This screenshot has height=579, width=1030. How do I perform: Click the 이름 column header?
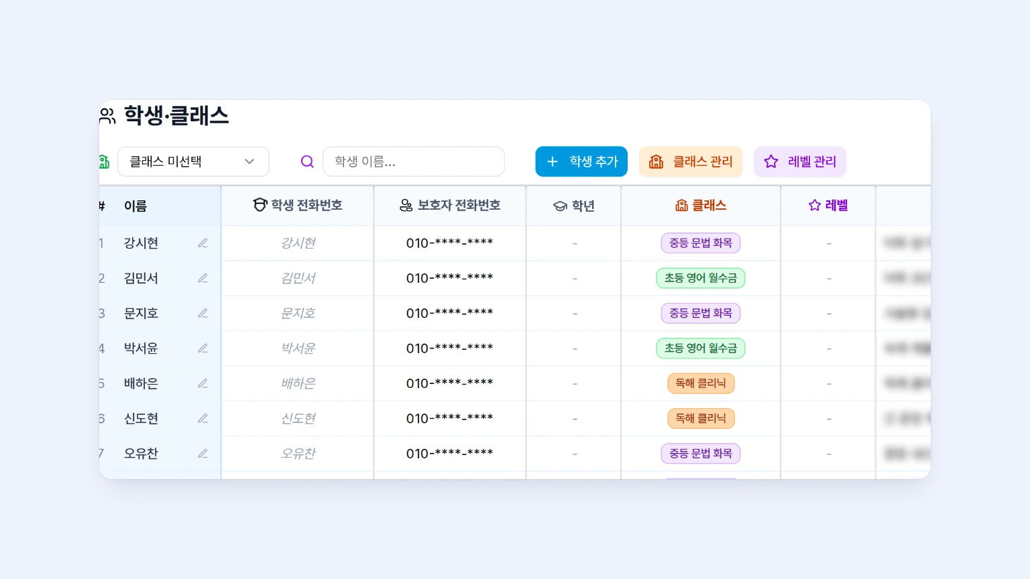[135, 206]
